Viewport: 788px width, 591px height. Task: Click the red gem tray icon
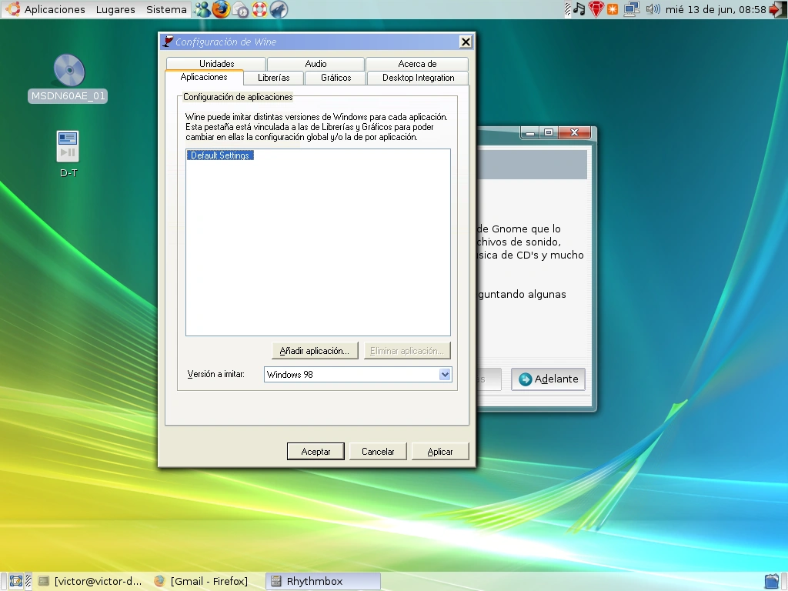click(596, 9)
